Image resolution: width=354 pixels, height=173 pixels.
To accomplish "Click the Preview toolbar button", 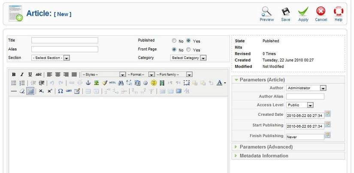I will point(266,14).
